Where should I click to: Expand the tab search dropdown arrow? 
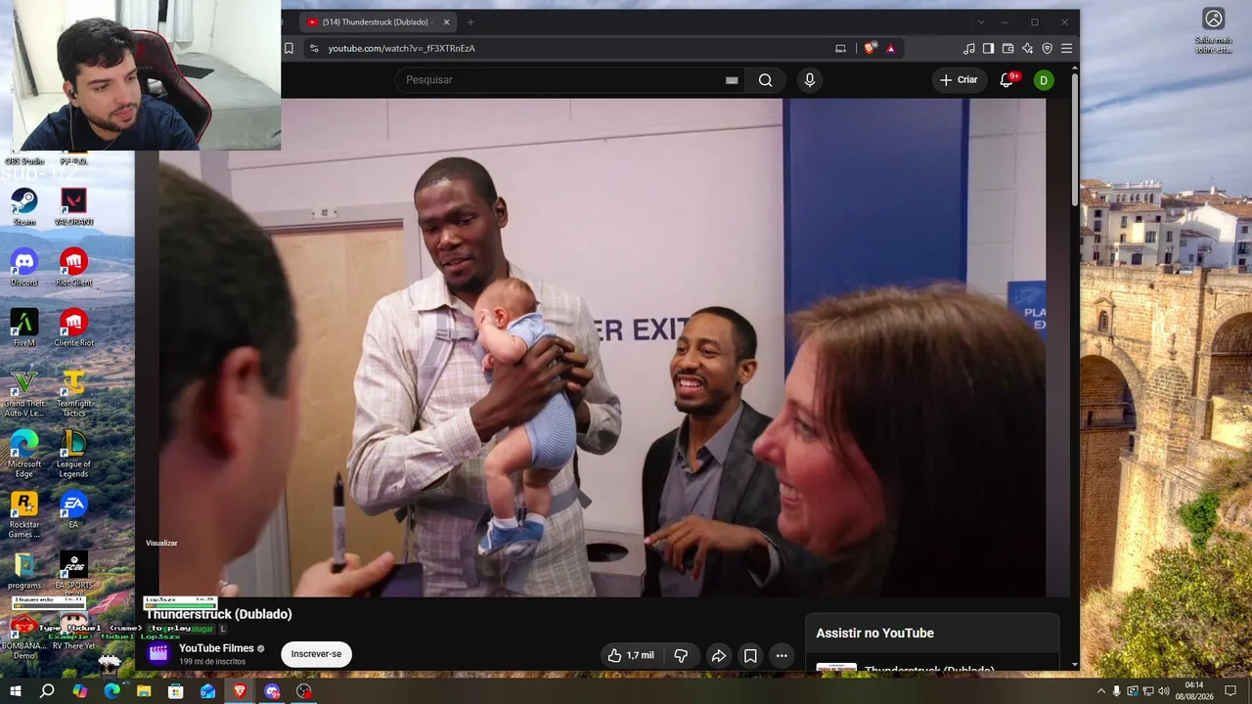(981, 22)
